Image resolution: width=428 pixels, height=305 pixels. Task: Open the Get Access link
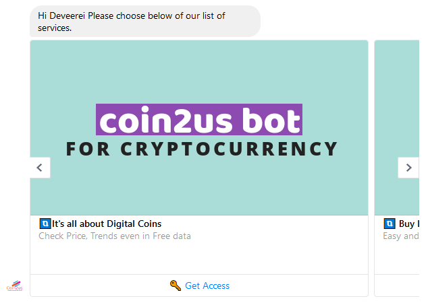pyautogui.click(x=207, y=285)
